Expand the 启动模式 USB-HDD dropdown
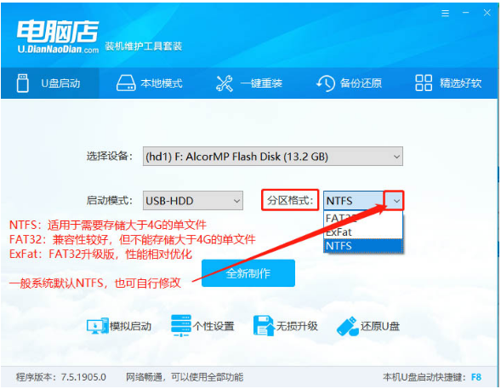The width and height of the screenshot is (501, 389). (x=193, y=201)
